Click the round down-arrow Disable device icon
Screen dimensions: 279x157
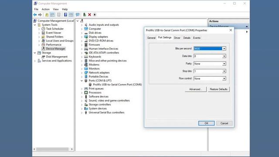95,15
